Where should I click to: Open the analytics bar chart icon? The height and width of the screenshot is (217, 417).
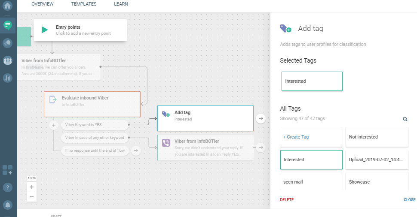8,78
